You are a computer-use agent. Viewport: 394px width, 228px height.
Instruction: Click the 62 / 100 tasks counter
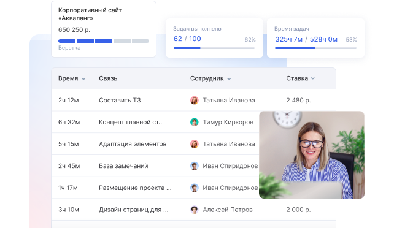(x=187, y=39)
